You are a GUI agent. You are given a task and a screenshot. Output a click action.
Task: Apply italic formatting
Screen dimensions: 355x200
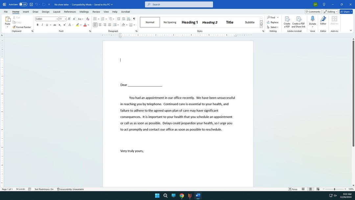(x=42, y=25)
